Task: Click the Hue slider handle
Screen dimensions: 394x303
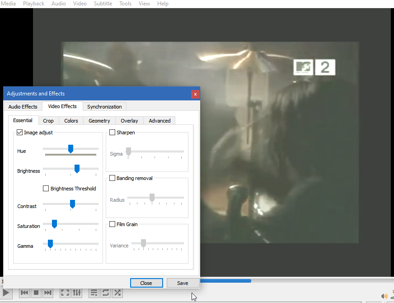Action: (x=70, y=149)
